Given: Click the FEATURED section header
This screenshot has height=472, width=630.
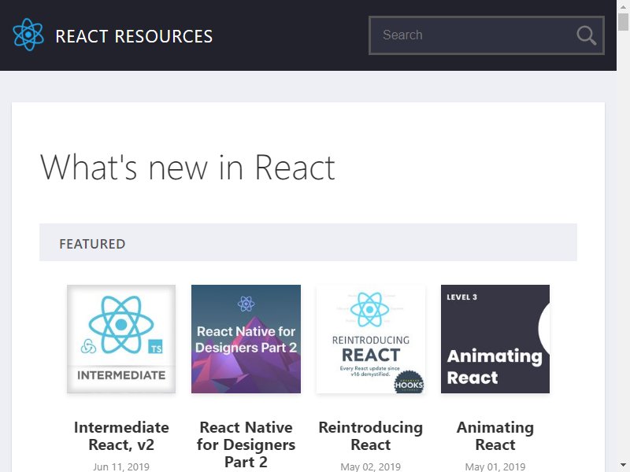Looking at the screenshot, I should coord(308,242).
